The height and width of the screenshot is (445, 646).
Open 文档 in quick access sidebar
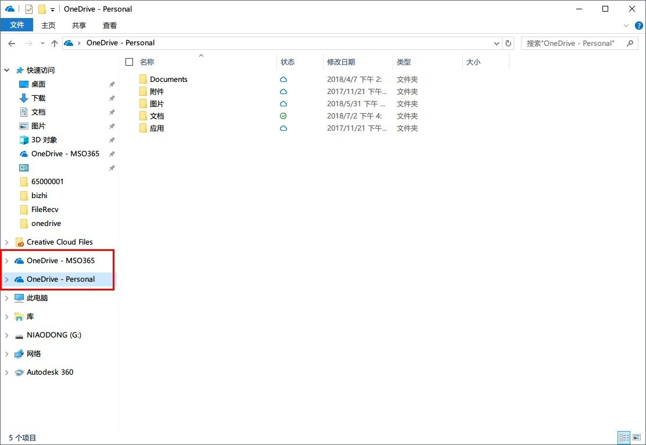[x=38, y=112]
